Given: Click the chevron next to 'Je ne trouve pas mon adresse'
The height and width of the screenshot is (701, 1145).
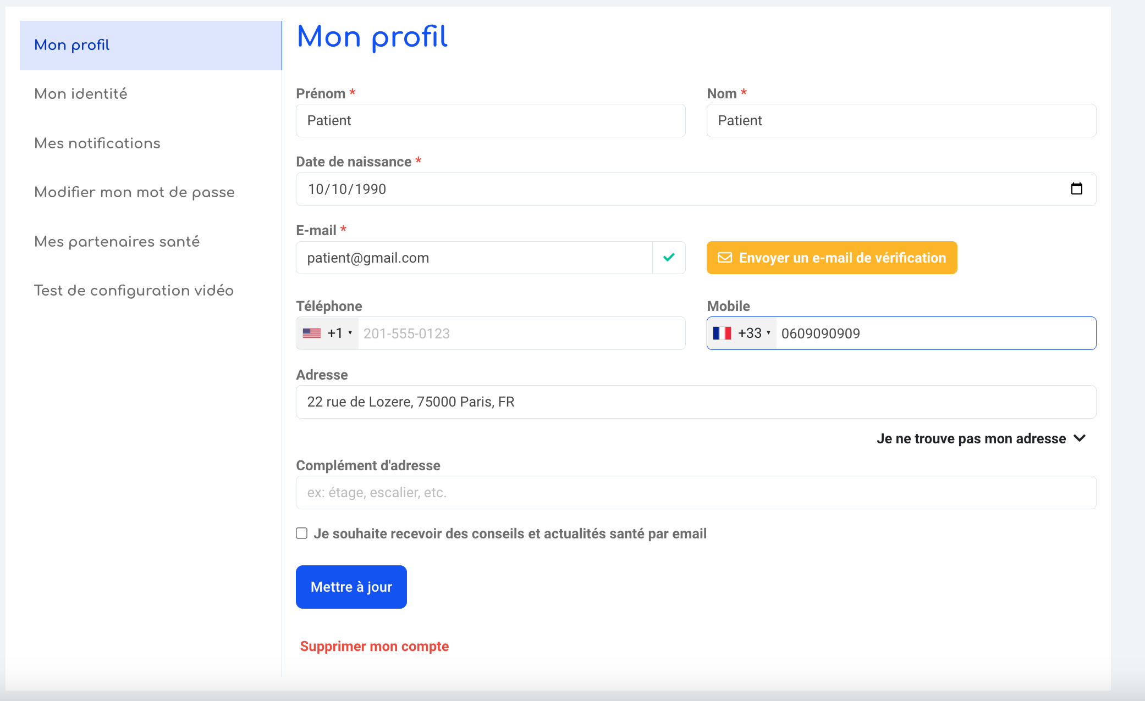Looking at the screenshot, I should coord(1079,438).
